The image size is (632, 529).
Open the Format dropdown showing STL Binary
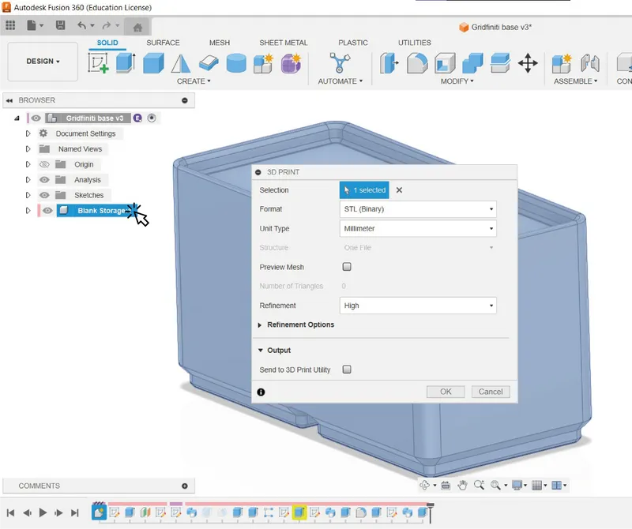418,209
